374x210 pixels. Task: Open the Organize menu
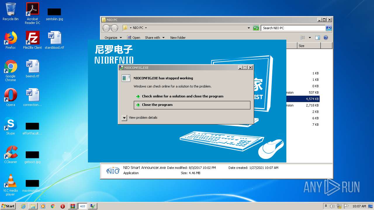113,38
